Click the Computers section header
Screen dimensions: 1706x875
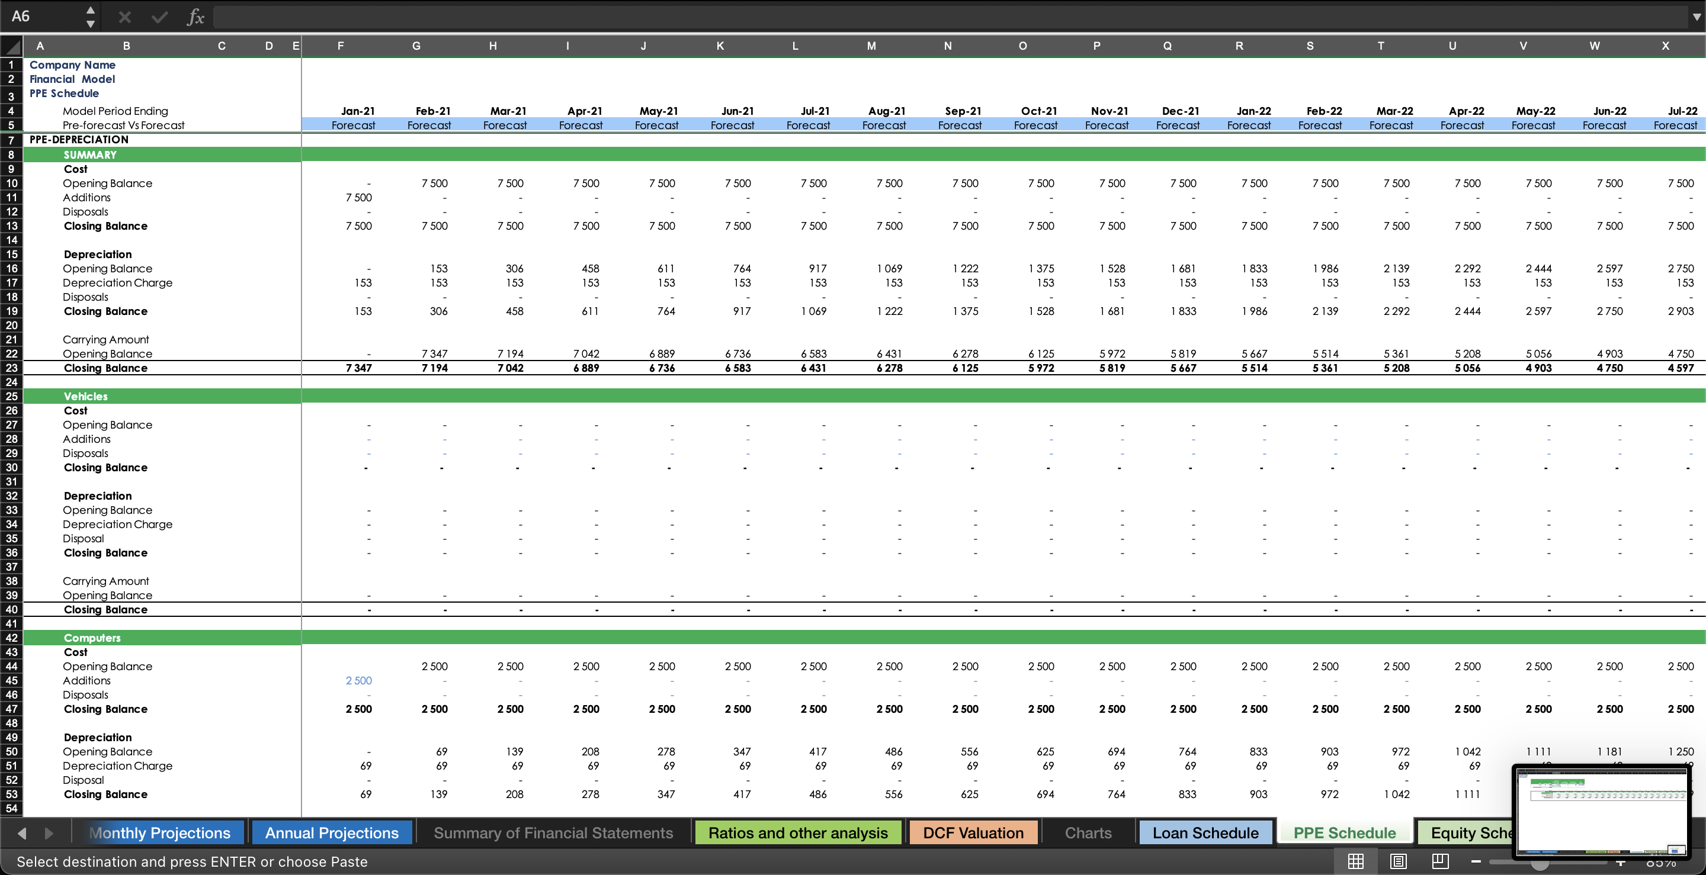pos(92,638)
